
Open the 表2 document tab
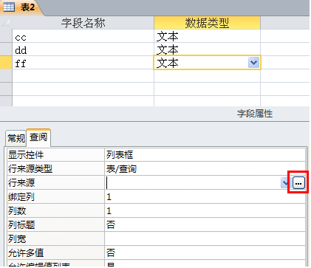point(21,7)
